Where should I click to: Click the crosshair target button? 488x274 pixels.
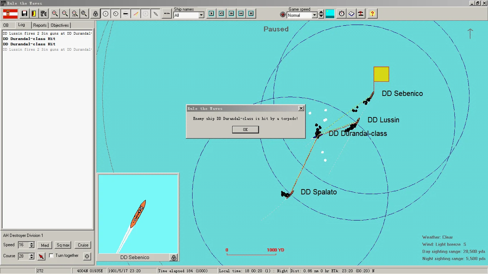tap(87, 256)
